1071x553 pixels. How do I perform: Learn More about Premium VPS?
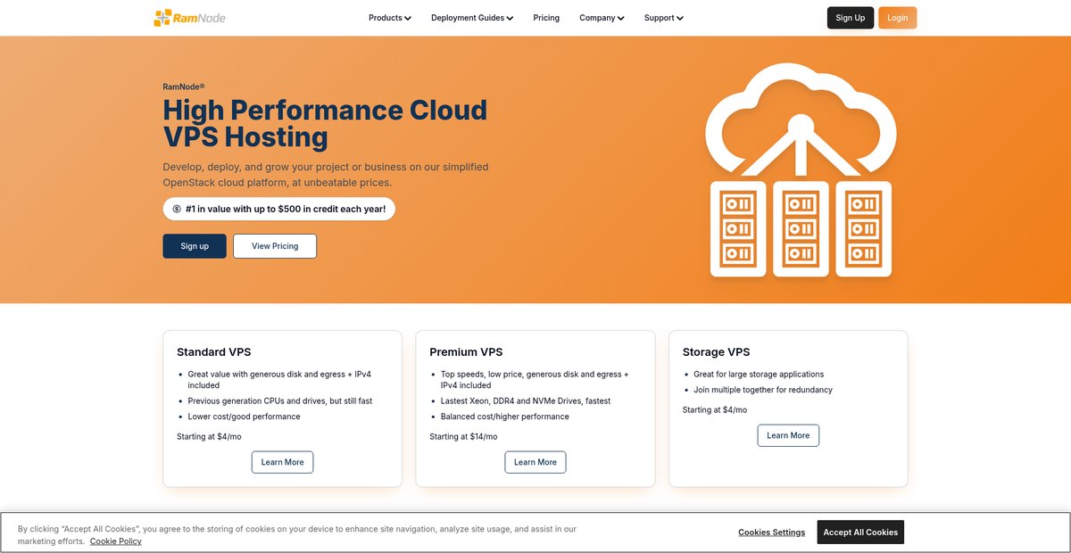535,462
